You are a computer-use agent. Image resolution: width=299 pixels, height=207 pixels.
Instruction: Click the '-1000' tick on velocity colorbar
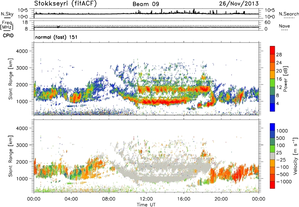pos(284,182)
